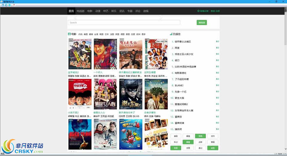Open the 专题 tab
This screenshot has width=287, height=156.
point(130,11)
